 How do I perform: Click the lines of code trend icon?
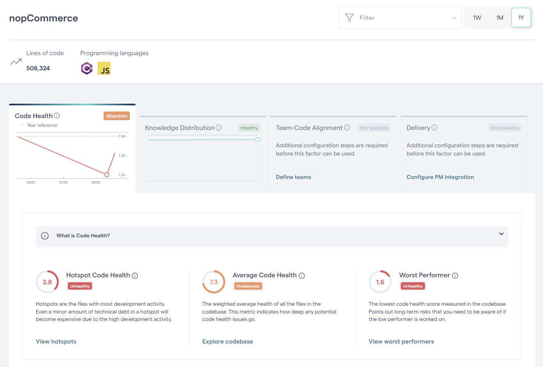point(16,62)
